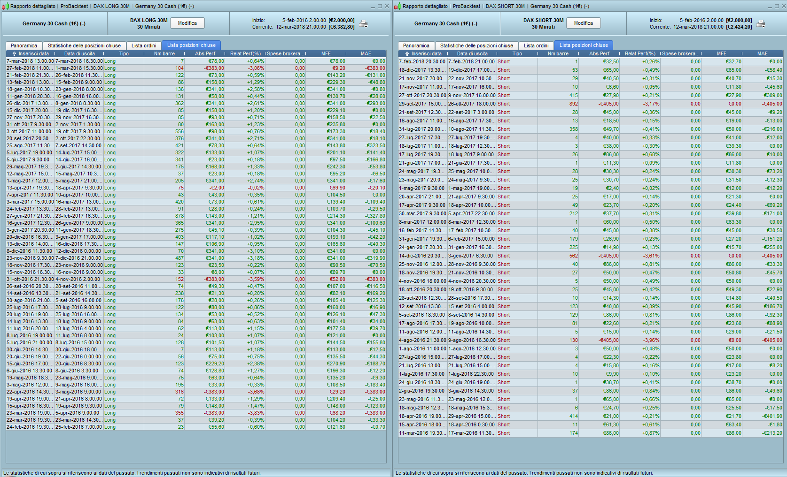This screenshot has width=787, height=477.
Task: Click current equity [€6.382,80] in LONG header
Action: [x=341, y=27]
